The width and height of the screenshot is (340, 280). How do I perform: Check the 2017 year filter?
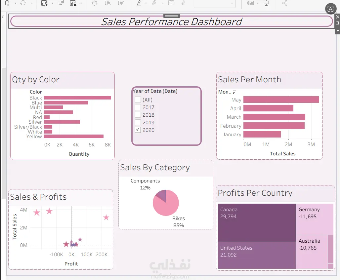pyautogui.click(x=138, y=107)
